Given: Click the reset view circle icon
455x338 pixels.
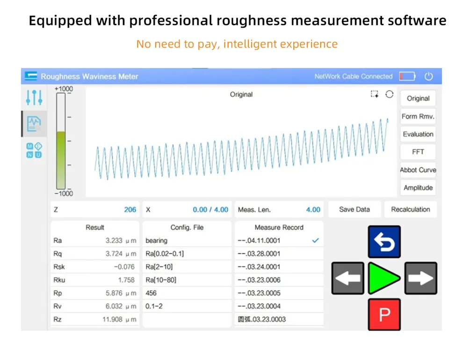Looking at the screenshot, I should [390, 94].
